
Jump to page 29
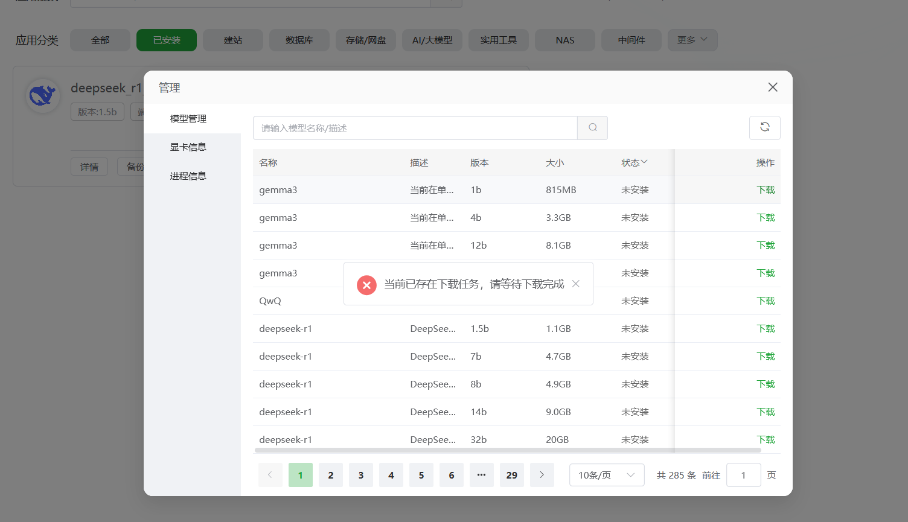pyautogui.click(x=511, y=475)
